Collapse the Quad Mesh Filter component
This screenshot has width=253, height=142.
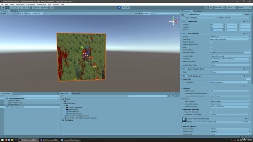pyautogui.click(x=182, y=69)
